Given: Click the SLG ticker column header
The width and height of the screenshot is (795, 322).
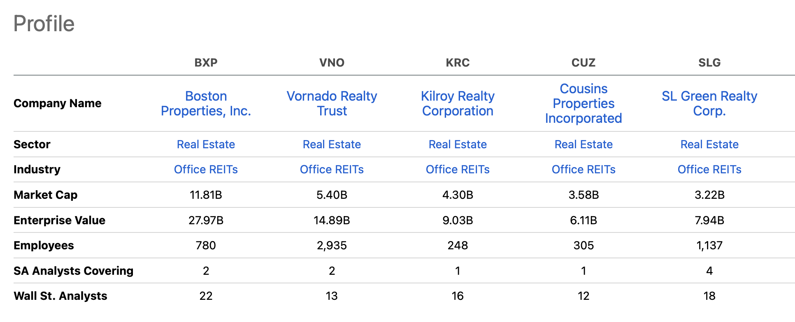Looking at the screenshot, I should (x=709, y=63).
